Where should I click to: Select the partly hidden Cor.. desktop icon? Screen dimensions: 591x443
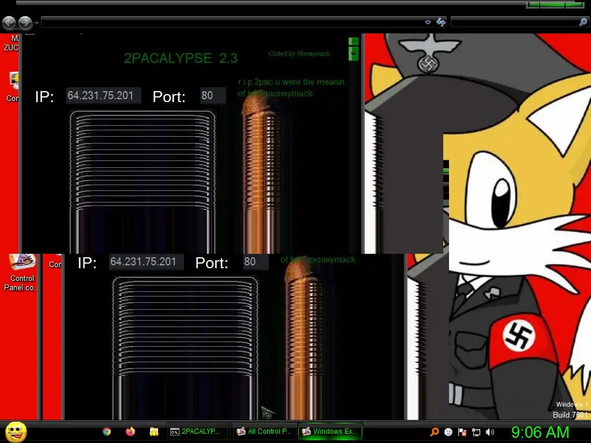pos(13,88)
